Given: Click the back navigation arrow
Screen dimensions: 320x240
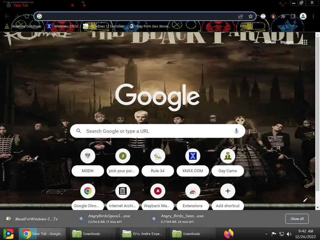Looking at the screenshot, I should [7, 16].
